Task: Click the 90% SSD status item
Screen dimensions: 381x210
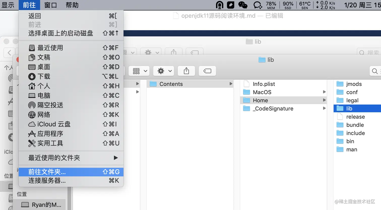Action: pos(288,5)
